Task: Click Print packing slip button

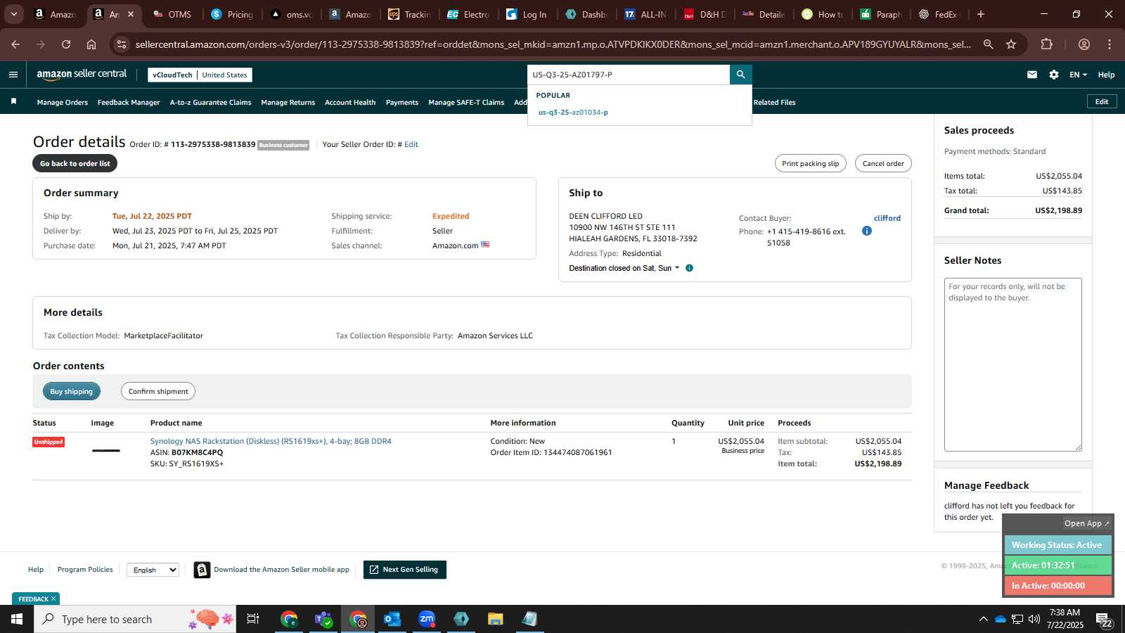Action: (811, 163)
